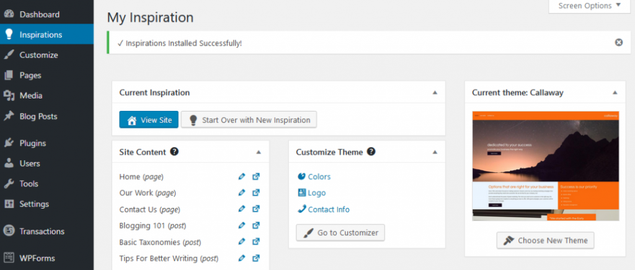
Task: Open Settings menu item
Action: (x=47, y=204)
